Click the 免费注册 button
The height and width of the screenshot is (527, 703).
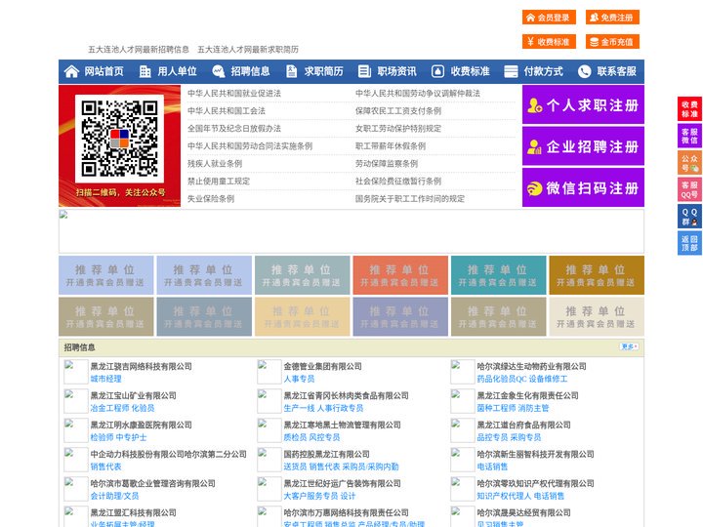coord(612,18)
